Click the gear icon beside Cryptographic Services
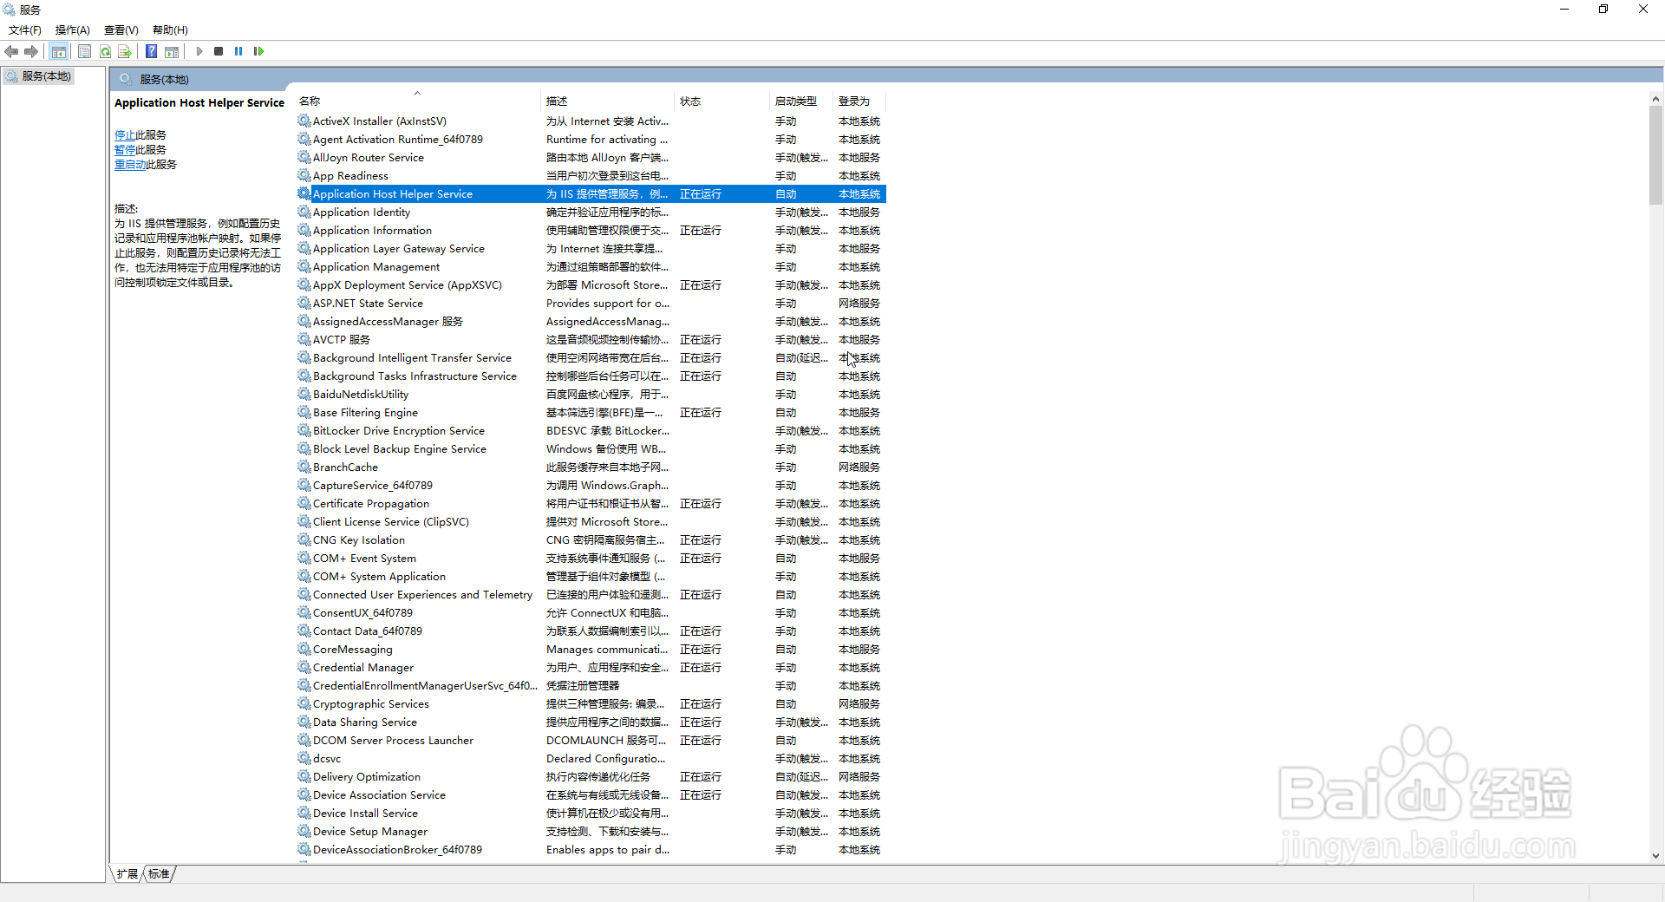 [304, 704]
